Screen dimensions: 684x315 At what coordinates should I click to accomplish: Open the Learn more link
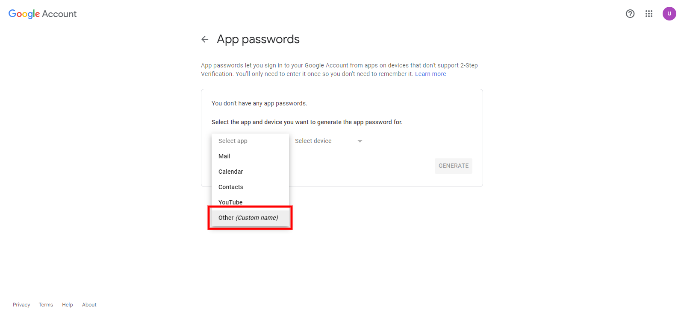[430, 74]
